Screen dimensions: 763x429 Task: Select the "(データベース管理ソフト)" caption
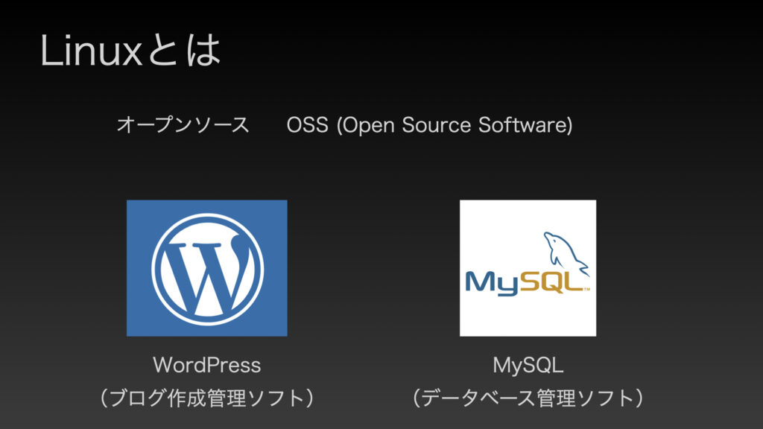(x=528, y=398)
